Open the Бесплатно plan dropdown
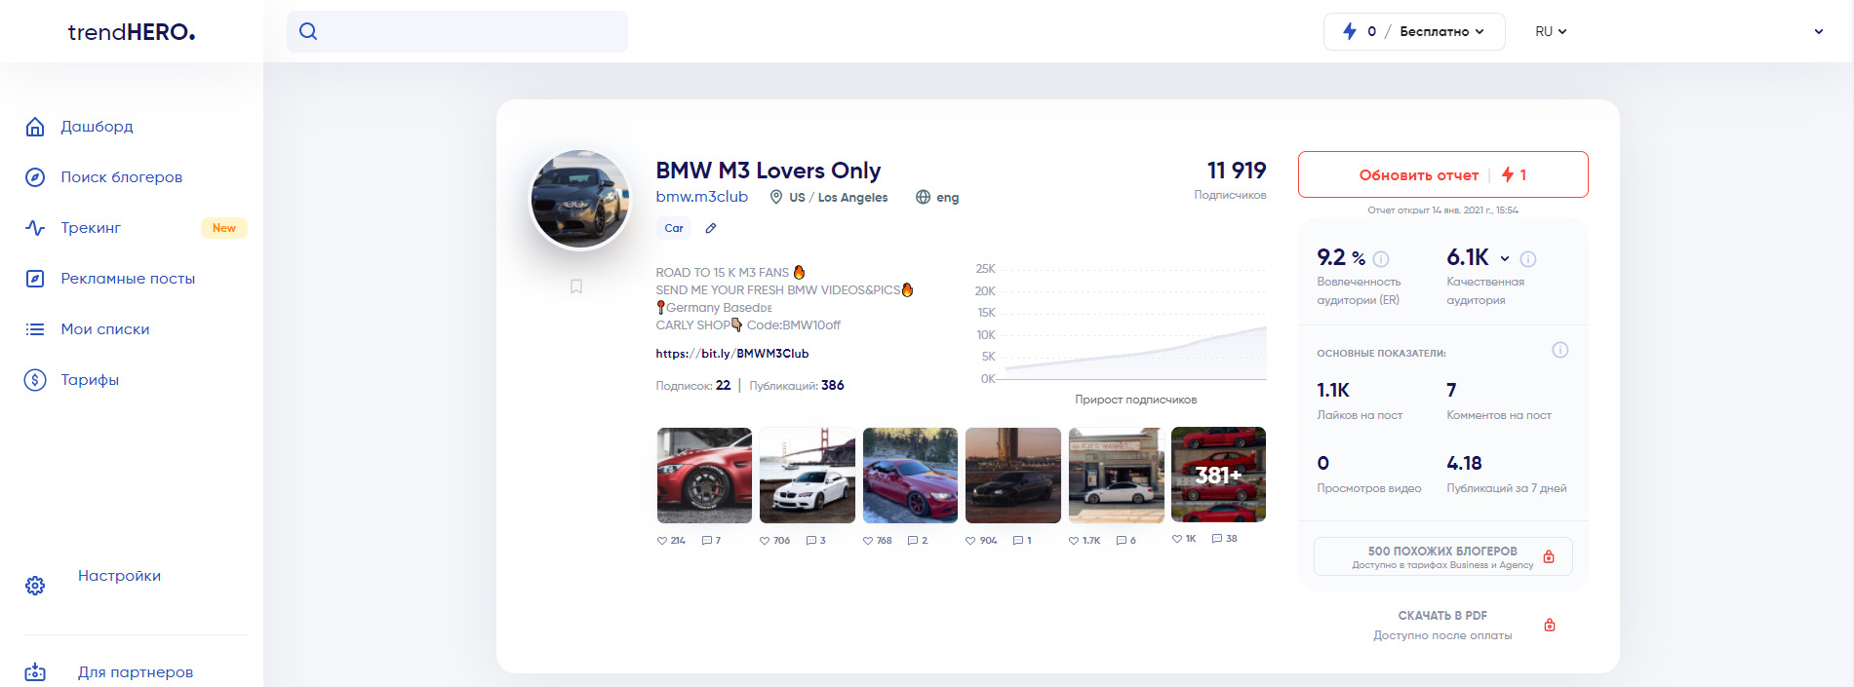The width and height of the screenshot is (1854, 687). click(x=1441, y=31)
